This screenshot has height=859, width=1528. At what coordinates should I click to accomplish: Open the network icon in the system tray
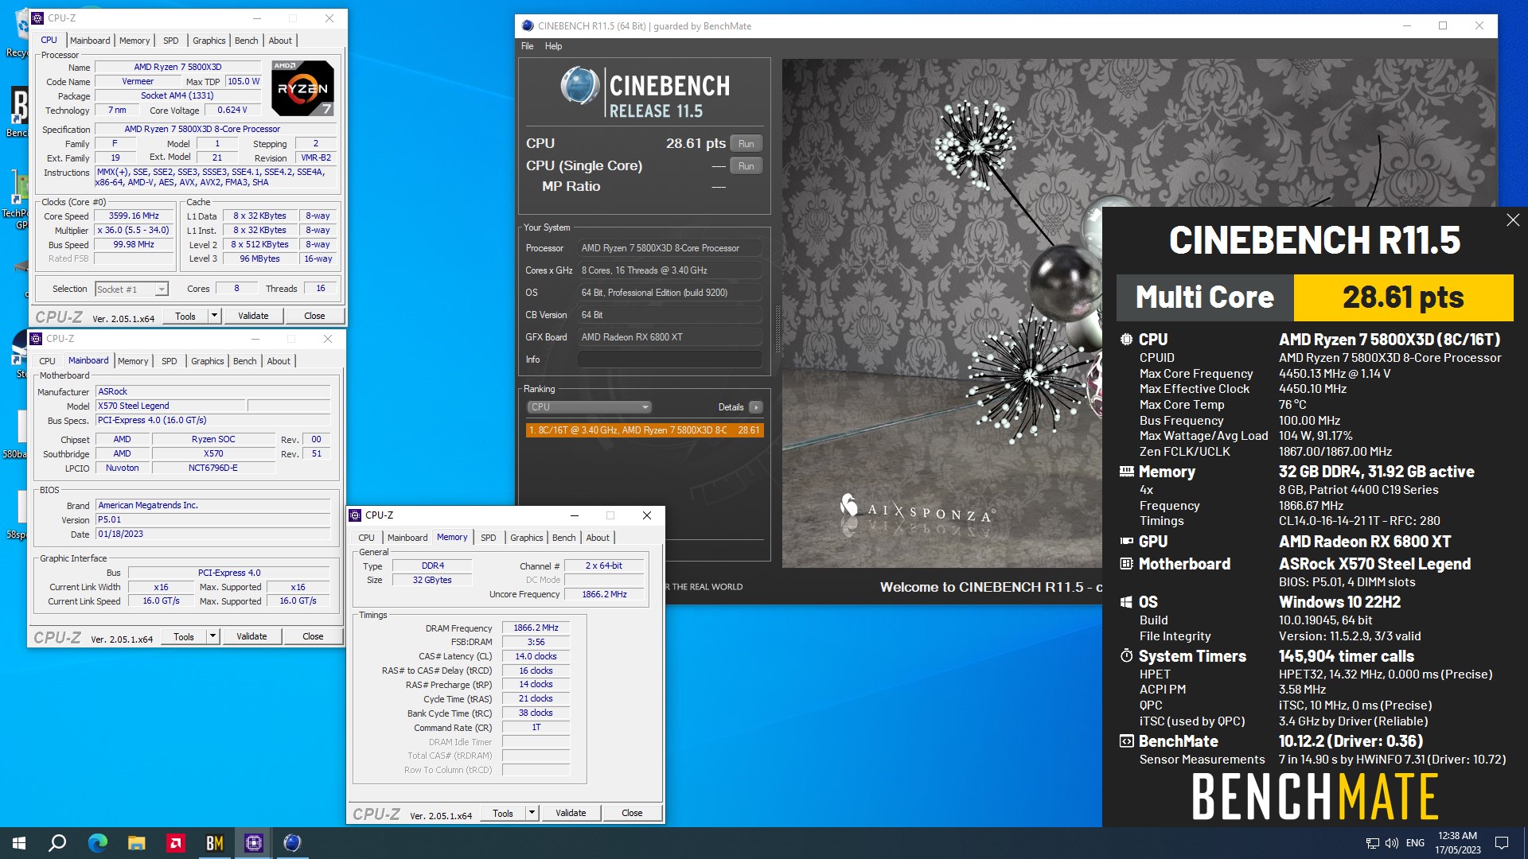click(1373, 843)
